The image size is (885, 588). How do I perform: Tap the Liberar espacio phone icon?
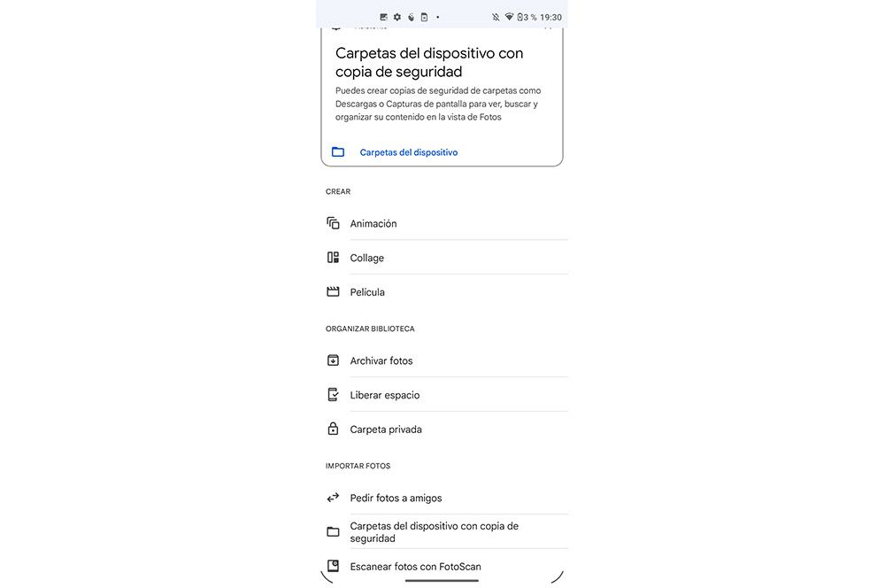[333, 395]
